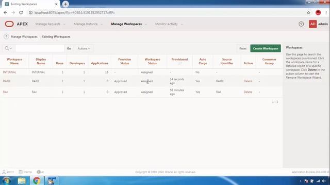Image resolution: width=330 pixels, height=185 pixels.
Task: Click the volume speaker tray icon
Action: pyautogui.click(x=324, y=181)
